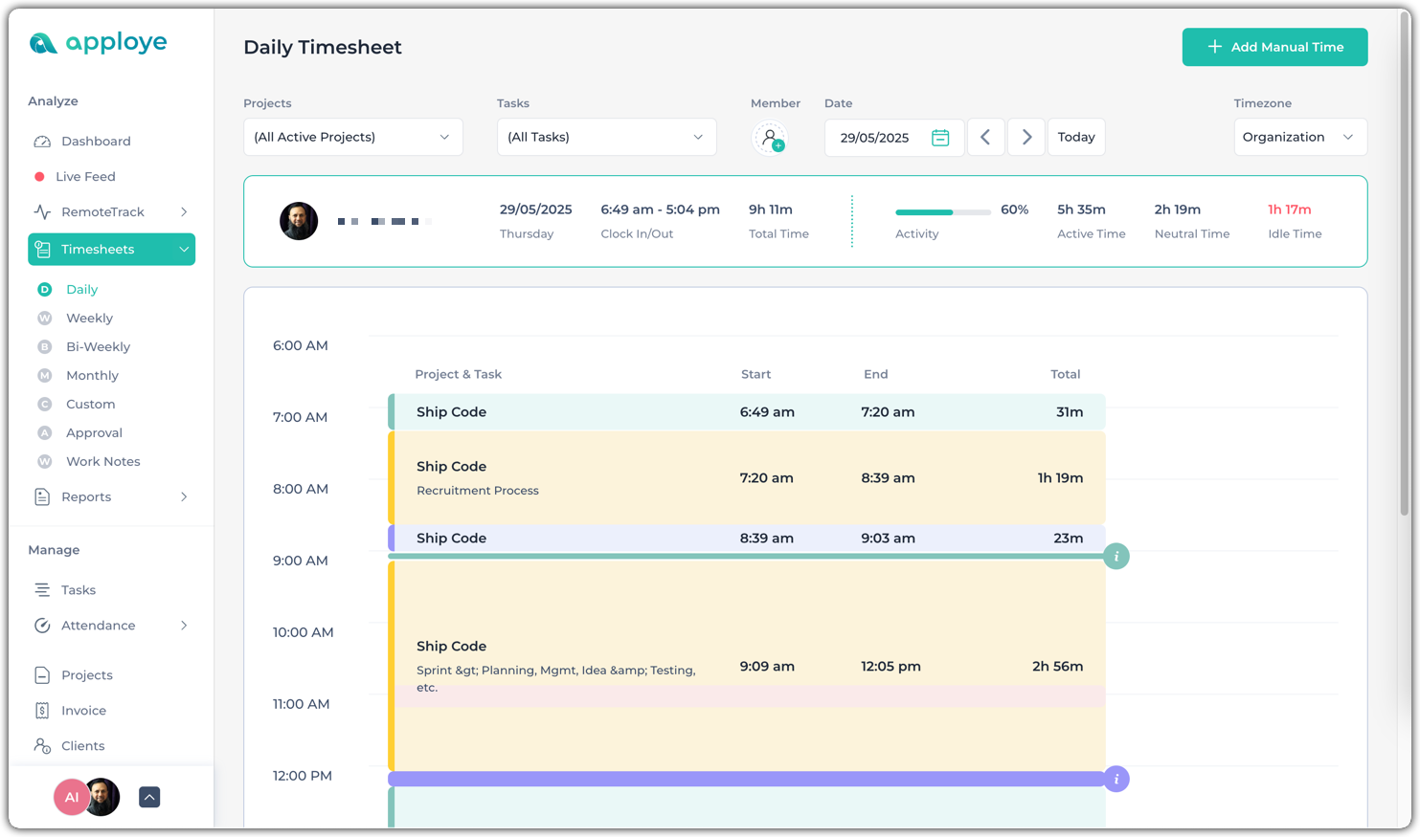Click the W badge beside Work Notes
The image size is (1420, 837).
44,462
